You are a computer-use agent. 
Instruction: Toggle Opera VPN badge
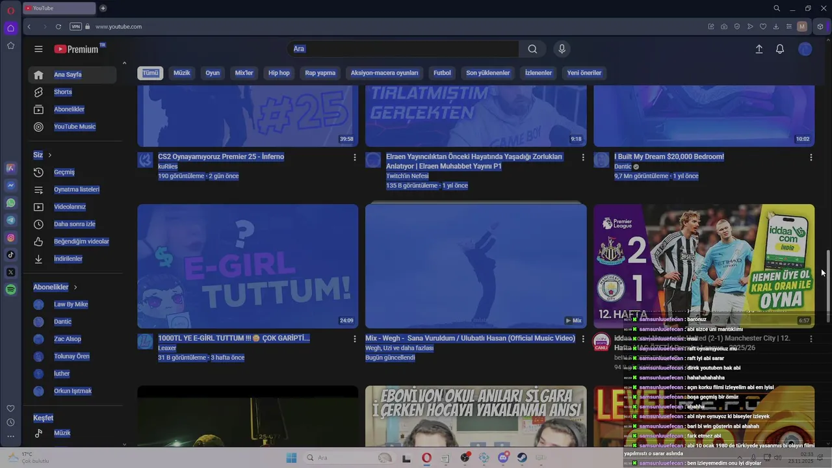76,27
